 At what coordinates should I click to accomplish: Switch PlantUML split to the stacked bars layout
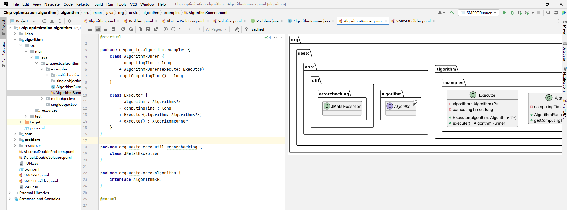pos(106,29)
